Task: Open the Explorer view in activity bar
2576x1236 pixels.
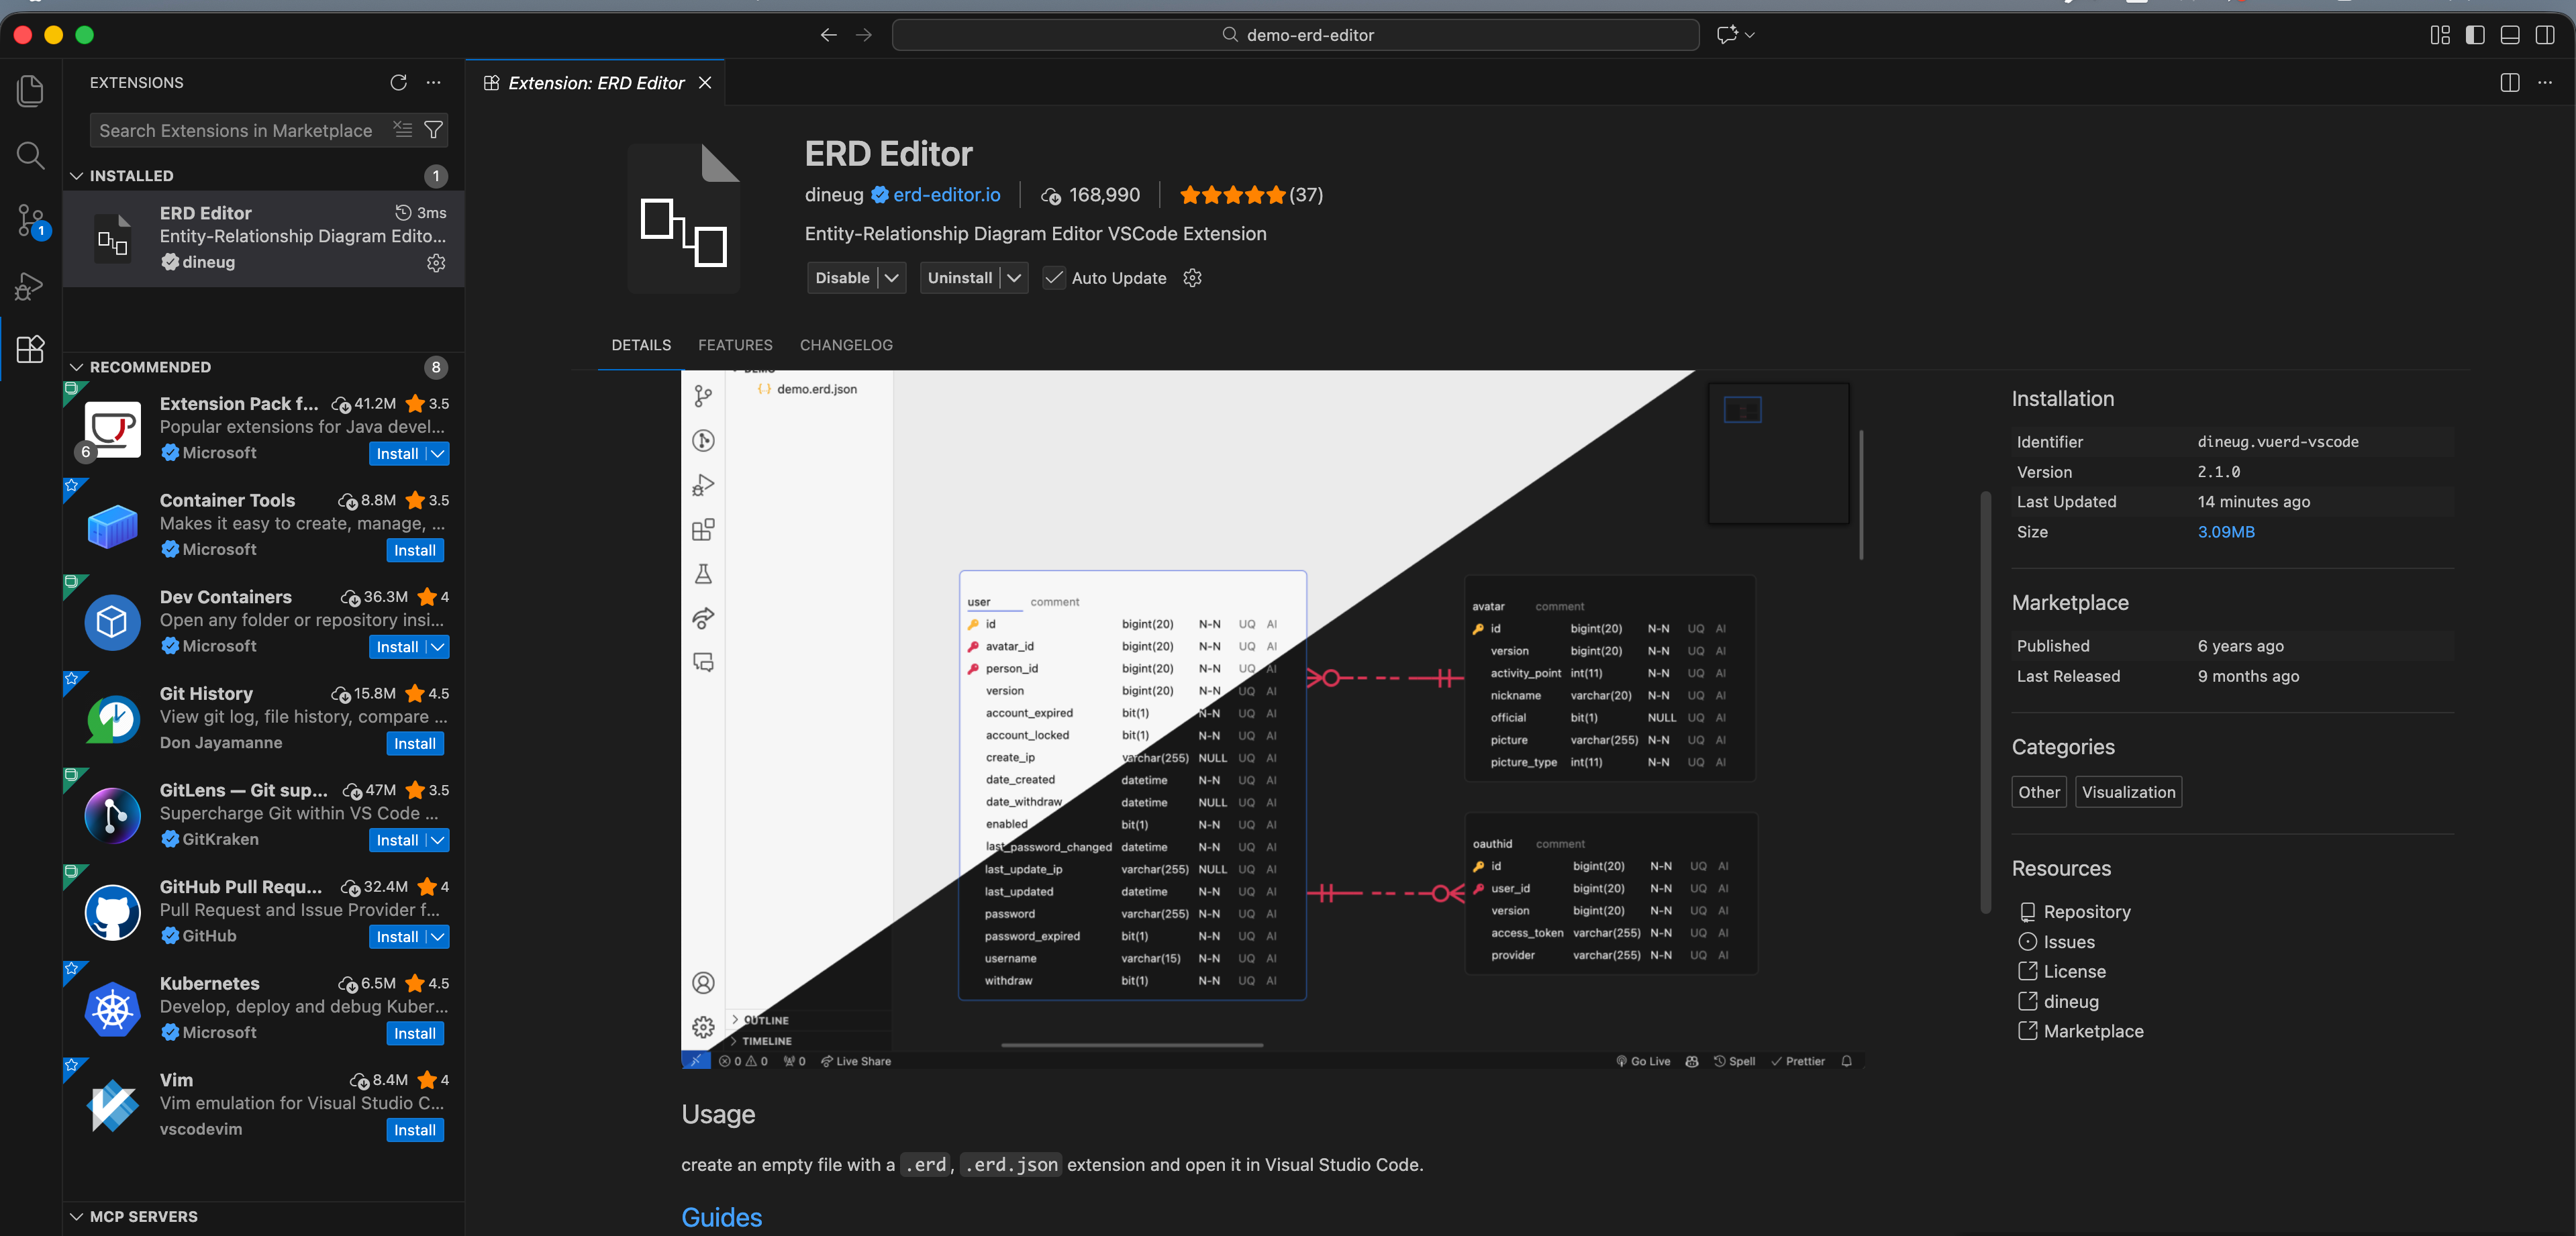Action: [30, 91]
